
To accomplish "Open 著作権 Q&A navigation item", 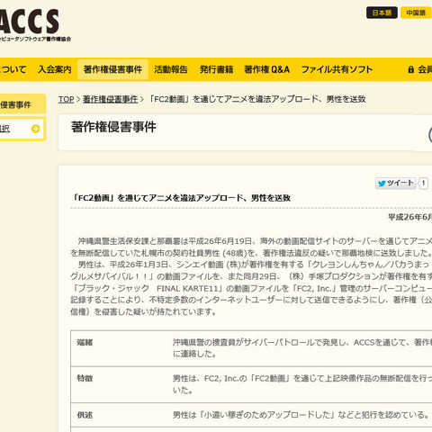I will 266,69.
